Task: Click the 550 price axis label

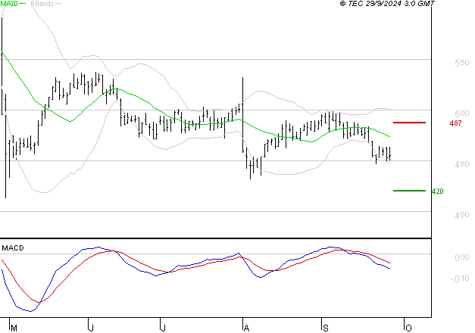Action: (x=462, y=63)
